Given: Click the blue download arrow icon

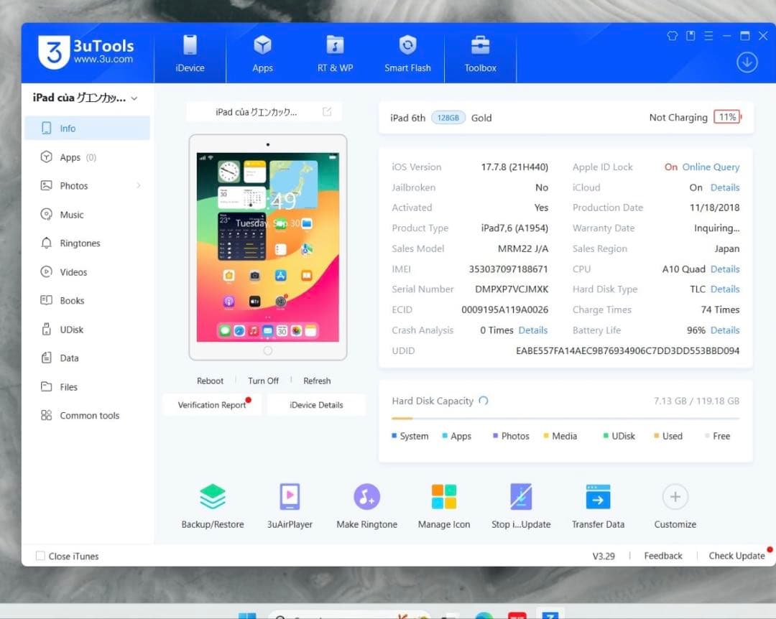Looking at the screenshot, I should (747, 62).
